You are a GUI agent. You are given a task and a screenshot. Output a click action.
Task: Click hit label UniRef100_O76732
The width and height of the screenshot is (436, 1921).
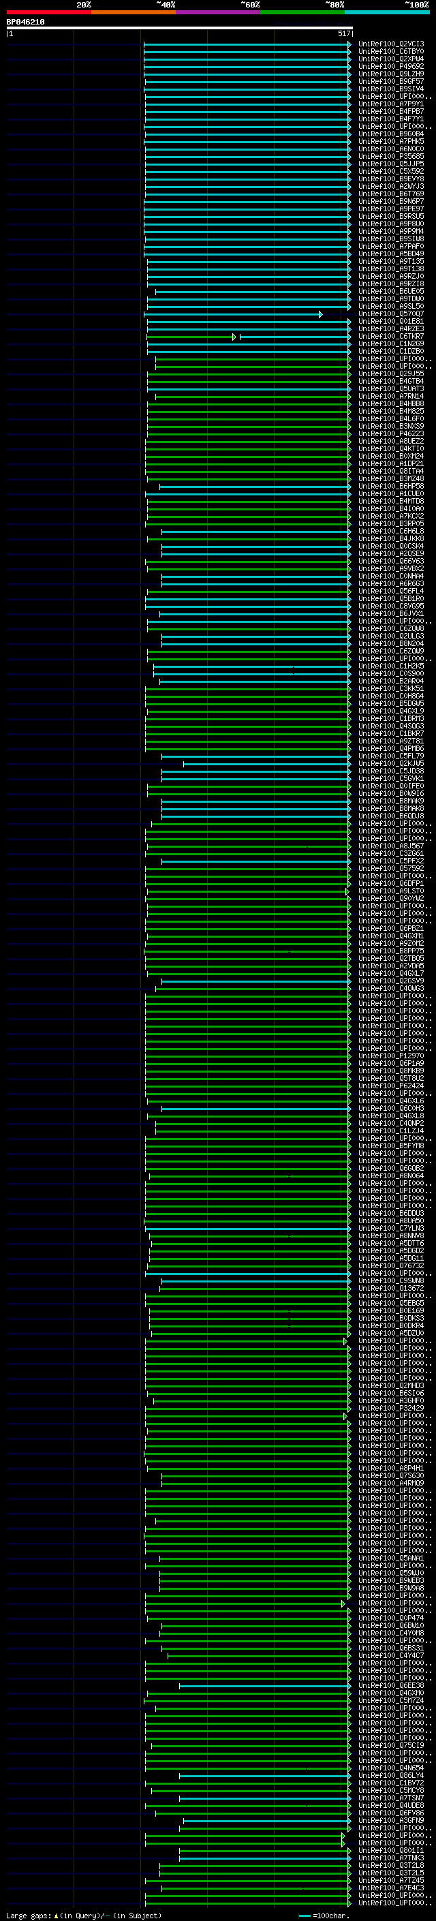(391, 1265)
